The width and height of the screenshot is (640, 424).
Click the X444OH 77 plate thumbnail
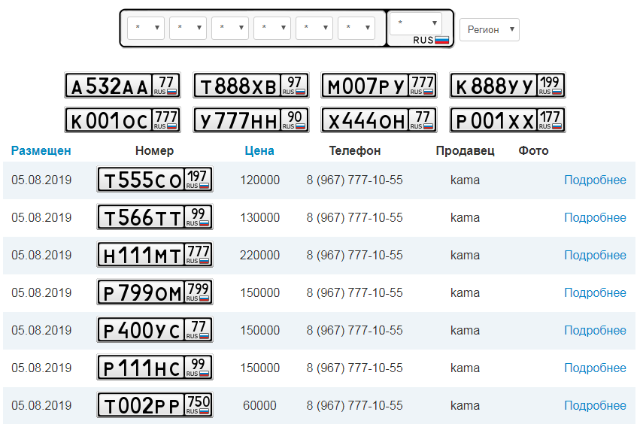pos(379,120)
